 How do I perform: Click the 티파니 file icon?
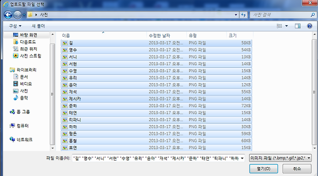click(x=64, y=119)
